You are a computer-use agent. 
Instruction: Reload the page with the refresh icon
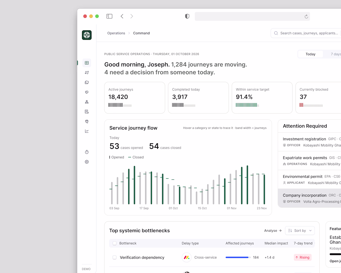tap(306, 16)
